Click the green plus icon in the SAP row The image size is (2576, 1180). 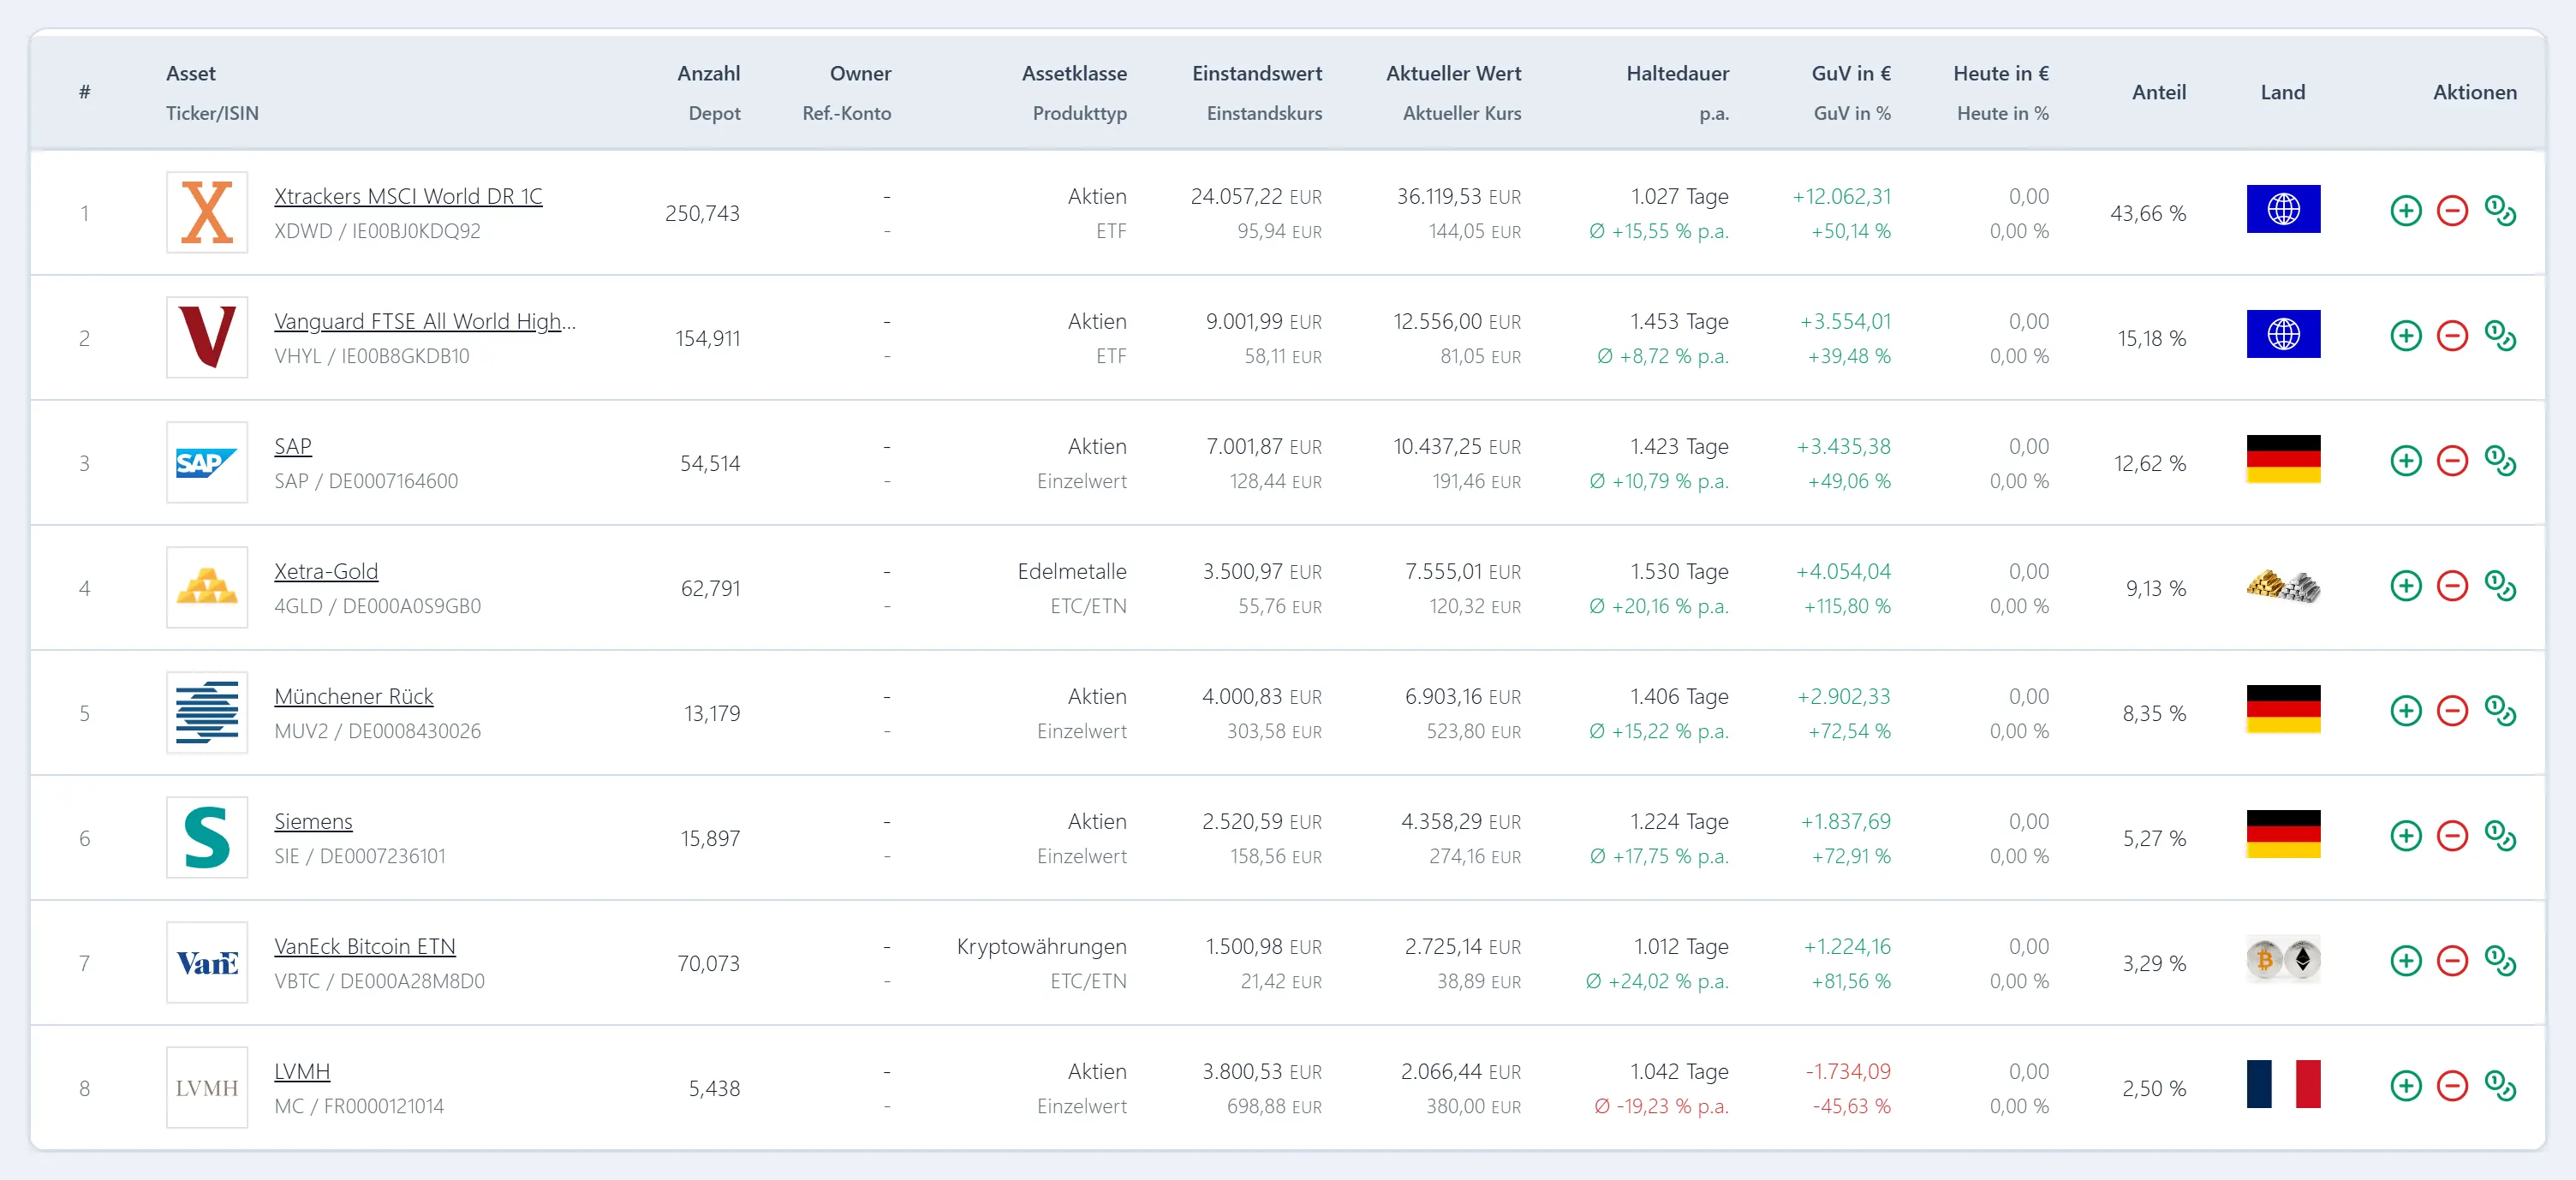[x=2406, y=461]
